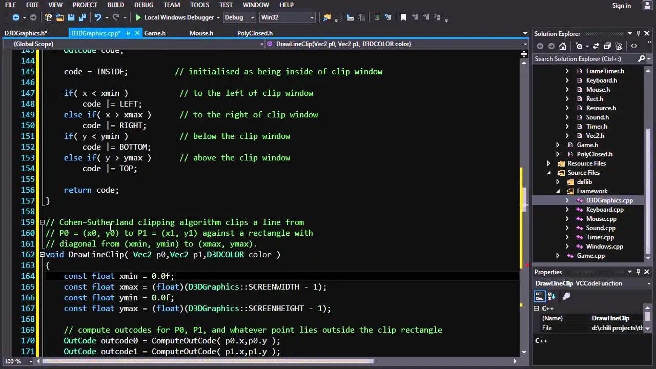This screenshot has height=369, width=656.
Task: Collapse the C++ category in Properties
Action: (x=537, y=309)
